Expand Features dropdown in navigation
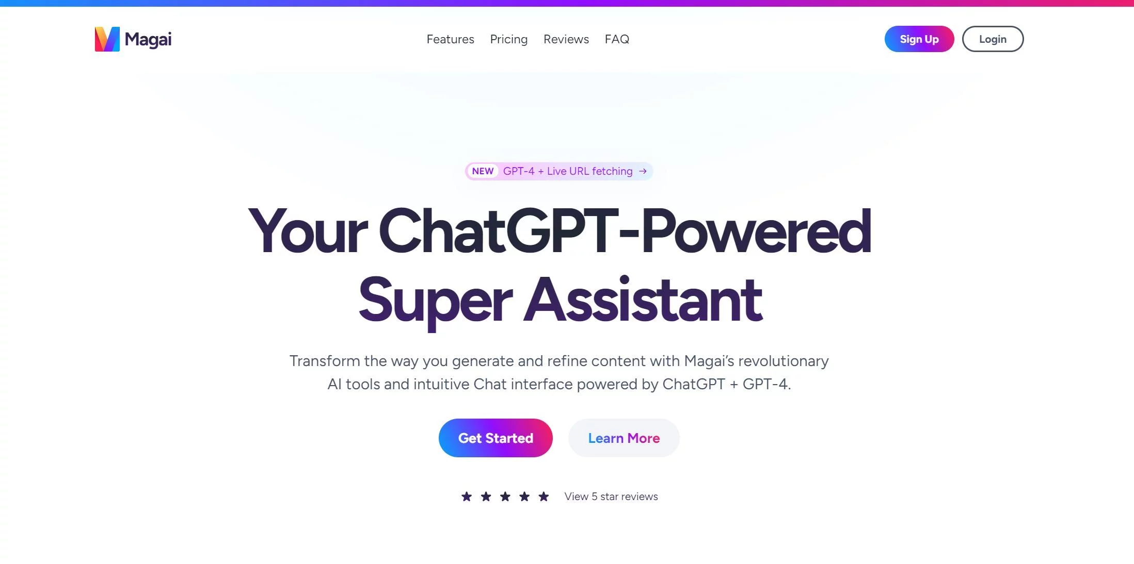This screenshot has height=564, width=1134. click(450, 38)
